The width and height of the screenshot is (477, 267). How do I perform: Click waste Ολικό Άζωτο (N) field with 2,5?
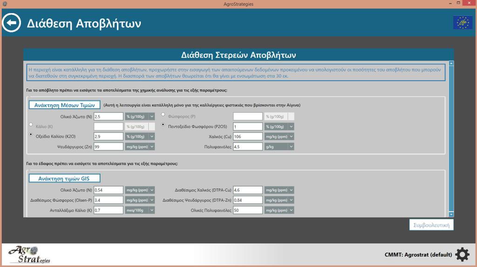point(108,117)
